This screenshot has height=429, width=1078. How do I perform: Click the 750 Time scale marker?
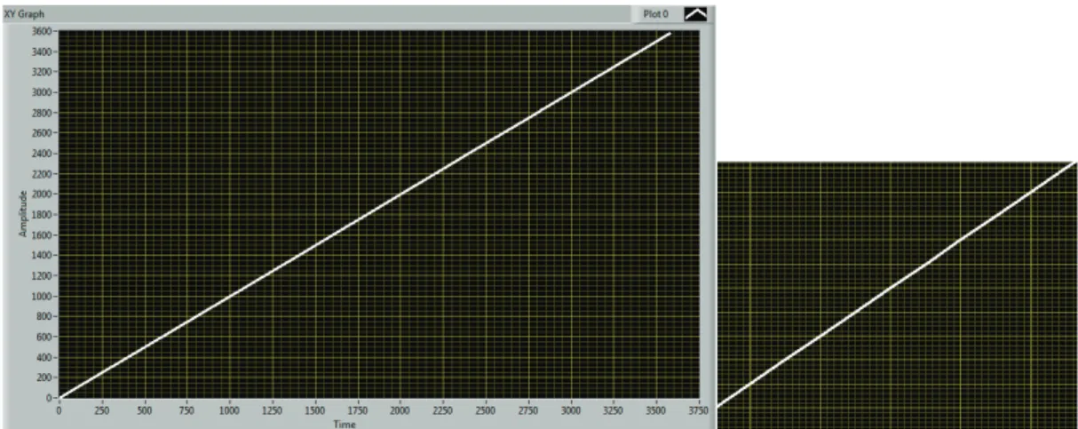click(186, 412)
